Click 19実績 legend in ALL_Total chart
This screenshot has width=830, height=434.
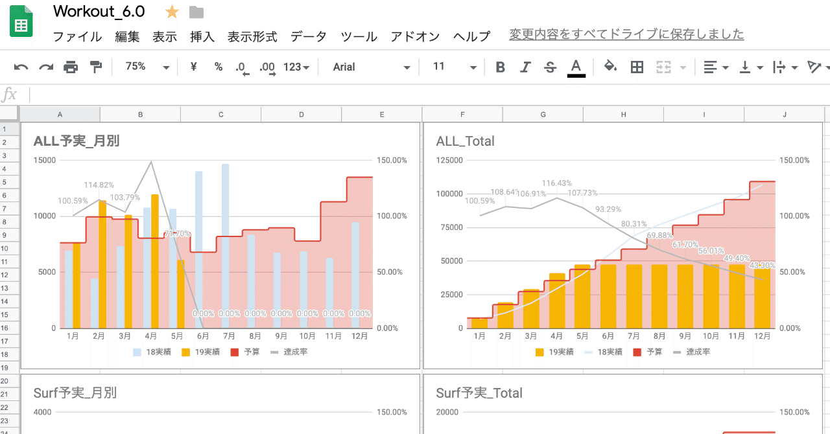coord(554,352)
